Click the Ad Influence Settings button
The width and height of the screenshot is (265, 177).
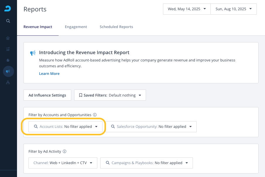pos(47,95)
